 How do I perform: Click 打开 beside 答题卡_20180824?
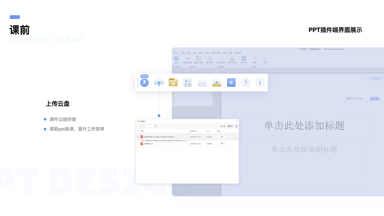point(374,98)
